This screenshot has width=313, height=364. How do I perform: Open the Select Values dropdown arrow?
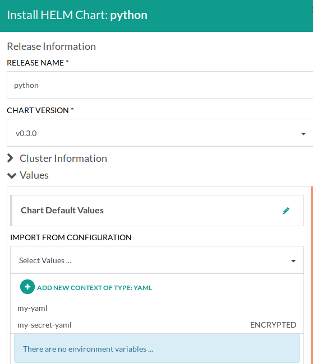[293, 261]
